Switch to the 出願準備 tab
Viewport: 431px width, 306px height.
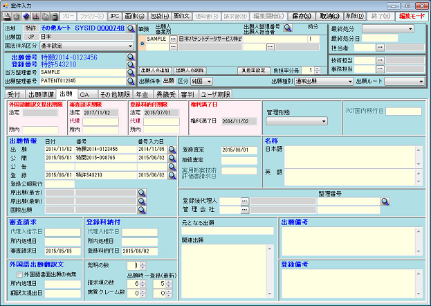point(41,94)
